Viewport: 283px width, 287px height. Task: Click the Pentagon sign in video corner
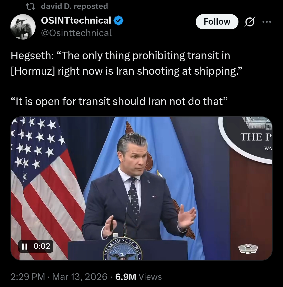pyautogui.click(x=246, y=139)
